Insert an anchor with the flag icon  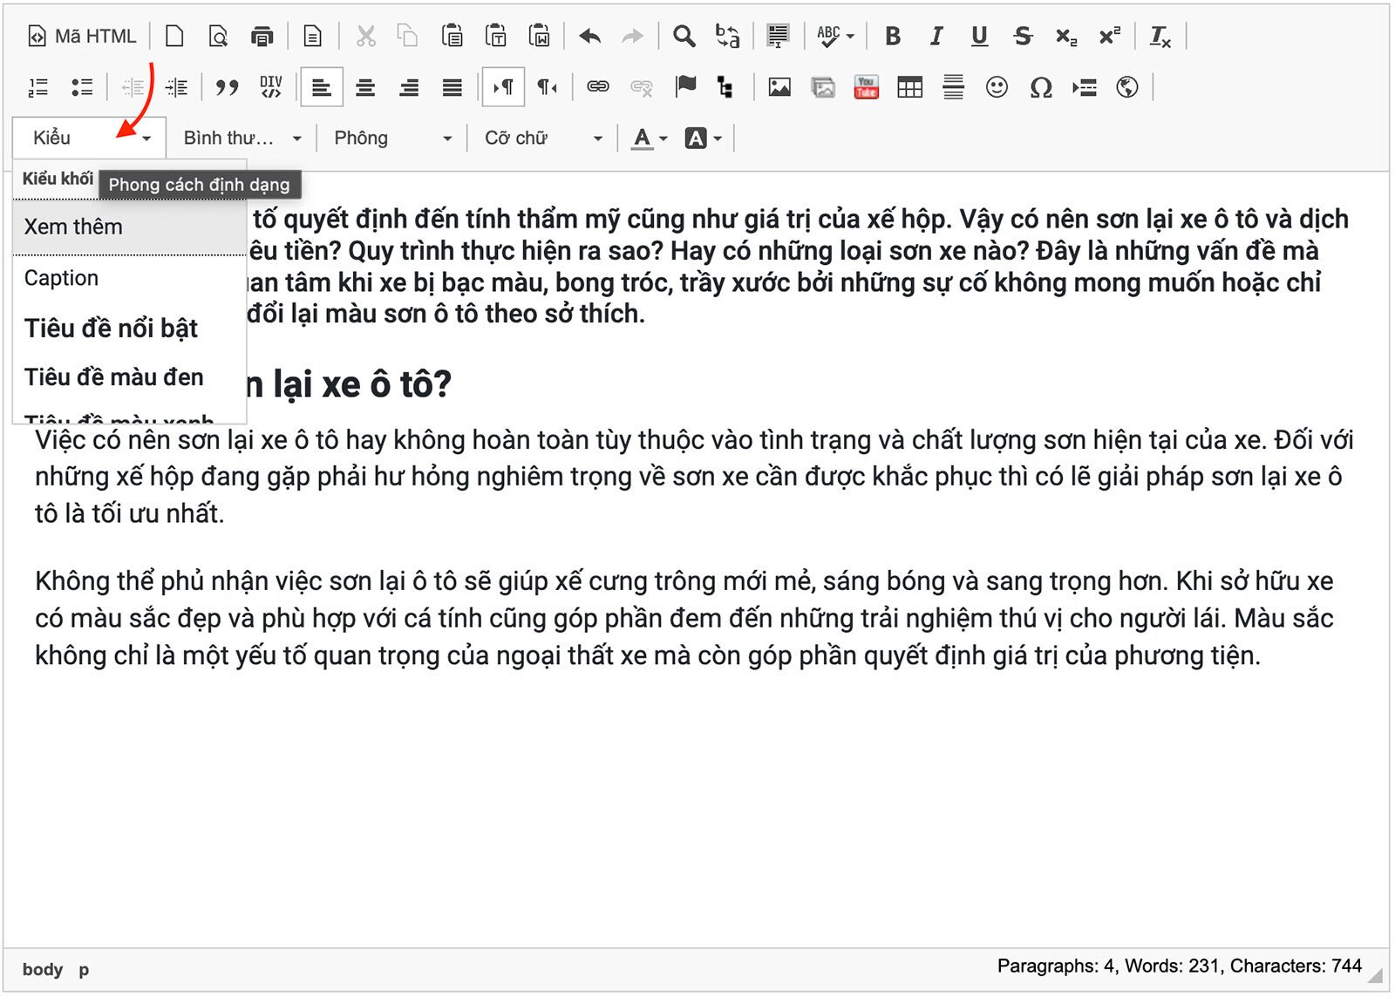pyautogui.click(x=686, y=87)
